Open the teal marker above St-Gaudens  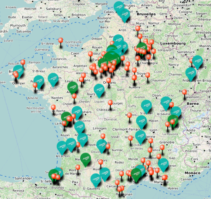point(96,180)
